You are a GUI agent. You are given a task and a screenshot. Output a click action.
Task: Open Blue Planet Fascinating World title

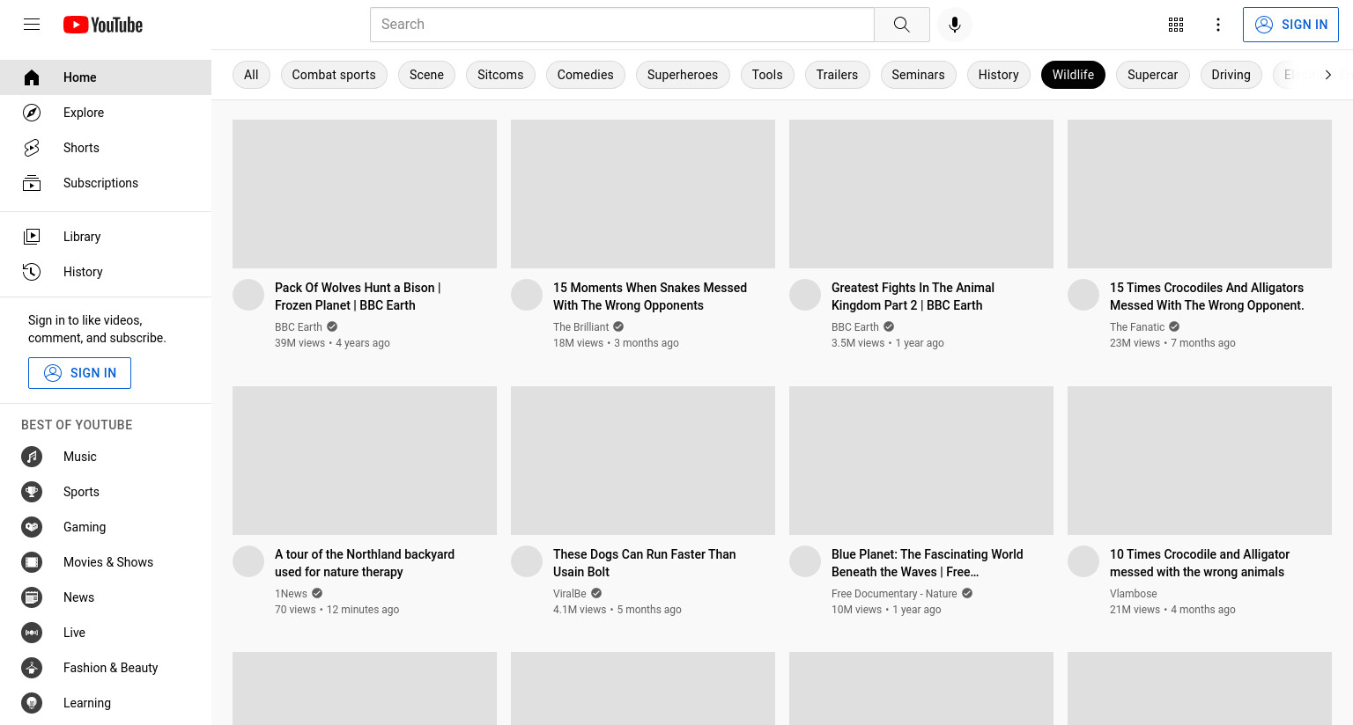pos(928,563)
